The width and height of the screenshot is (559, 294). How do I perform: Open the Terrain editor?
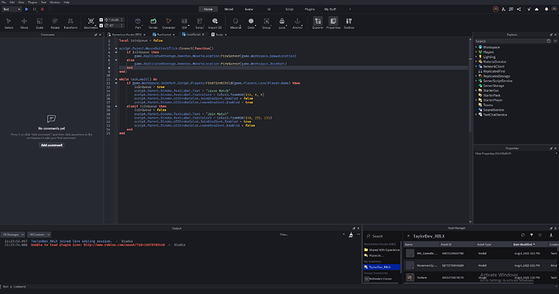click(153, 23)
